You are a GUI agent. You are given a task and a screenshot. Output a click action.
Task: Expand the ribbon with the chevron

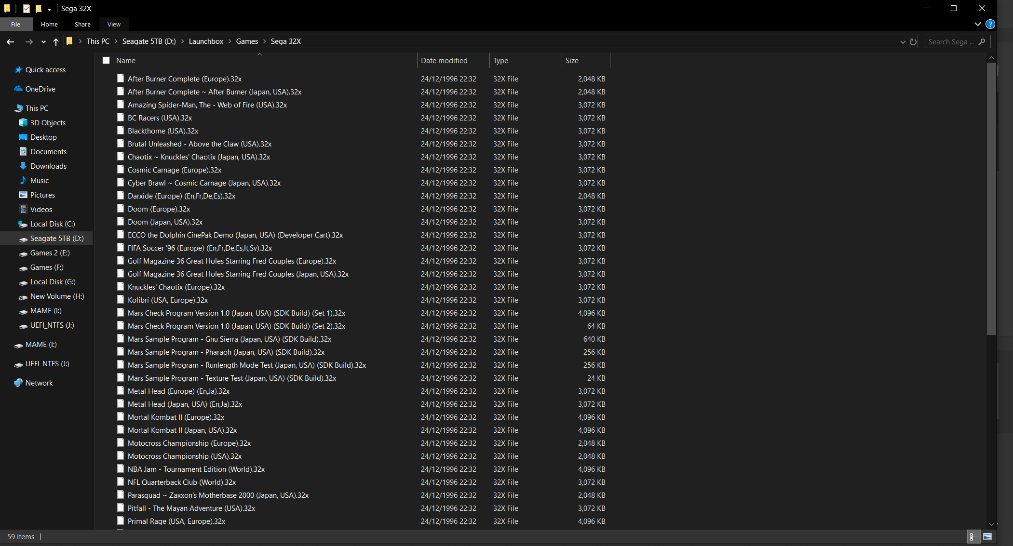point(977,24)
